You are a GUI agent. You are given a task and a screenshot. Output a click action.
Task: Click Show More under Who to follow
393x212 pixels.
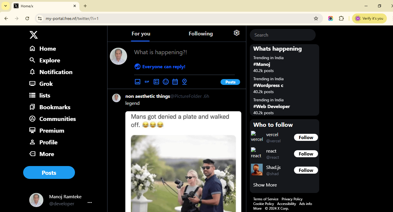point(265,185)
